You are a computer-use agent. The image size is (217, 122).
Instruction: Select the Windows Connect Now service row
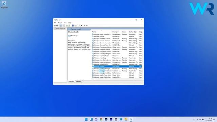point(117,45)
